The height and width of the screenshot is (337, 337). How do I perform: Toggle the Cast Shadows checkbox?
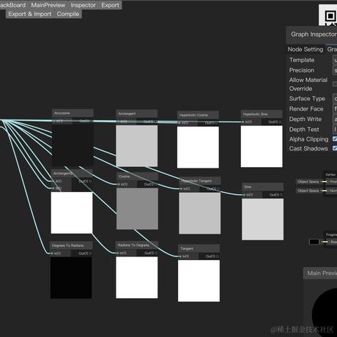click(335, 148)
